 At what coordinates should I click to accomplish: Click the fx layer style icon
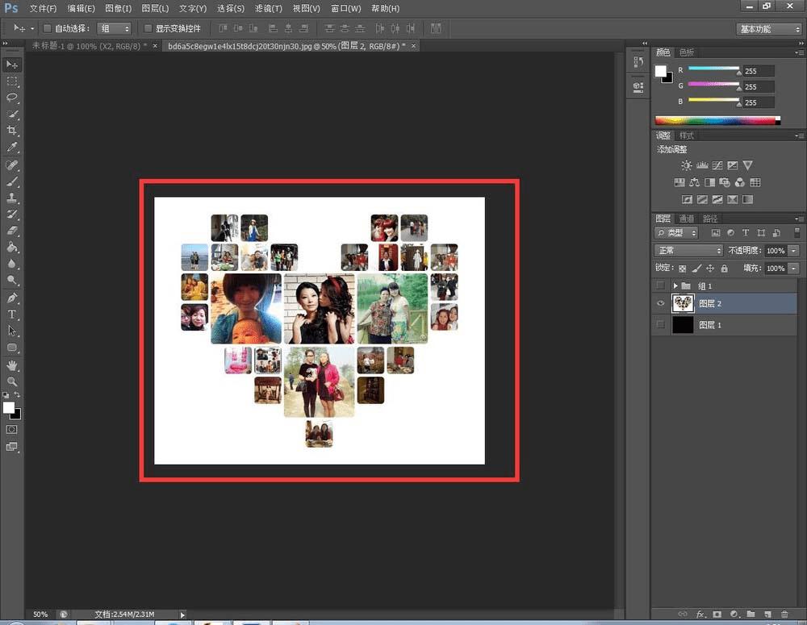click(x=702, y=615)
